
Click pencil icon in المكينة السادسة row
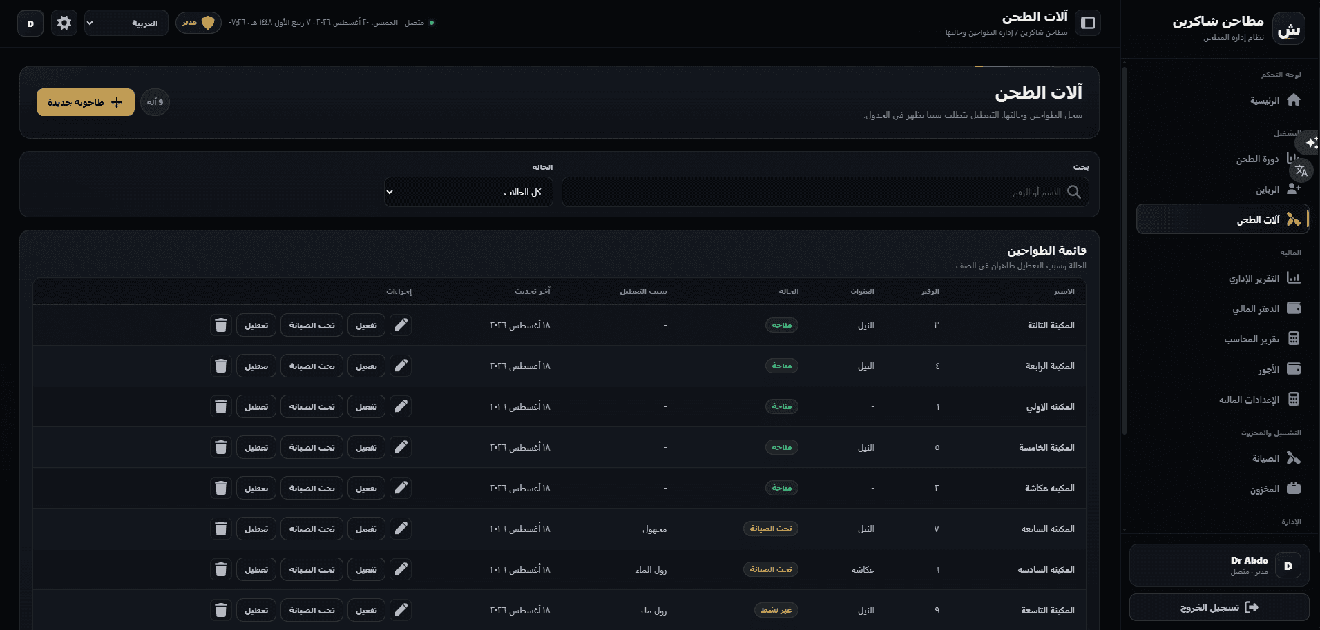[x=401, y=569]
